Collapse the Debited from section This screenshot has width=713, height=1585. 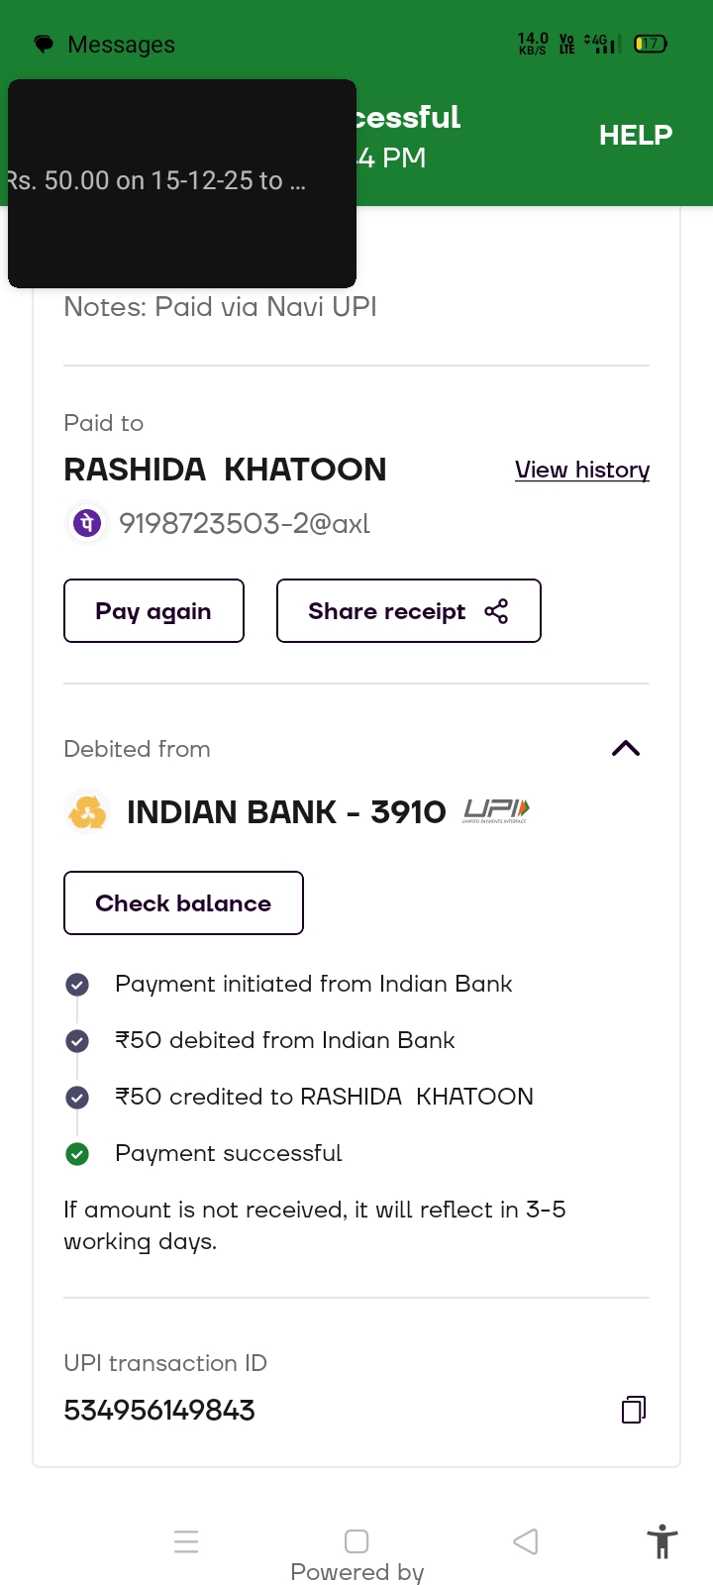[626, 749]
